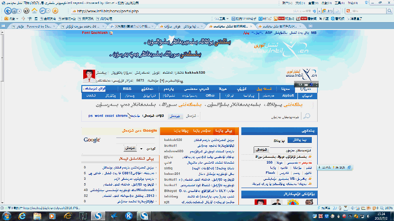Go back with the browser back arrow
The image size is (394, 221).
click(x=8, y=11)
